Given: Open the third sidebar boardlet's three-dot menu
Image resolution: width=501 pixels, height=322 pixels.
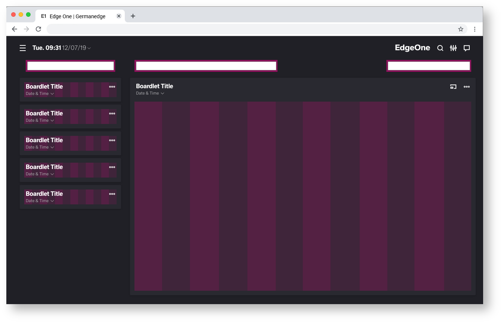Looking at the screenshot, I should 112,140.
